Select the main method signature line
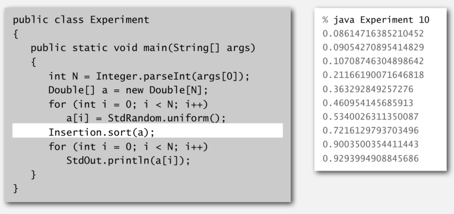The height and width of the screenshot is (214, 454). [x=143, y=48]
